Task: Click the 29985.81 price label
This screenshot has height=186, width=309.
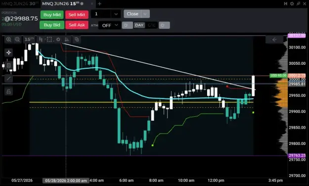Action: pyautogui.click(x=297, y=84)
